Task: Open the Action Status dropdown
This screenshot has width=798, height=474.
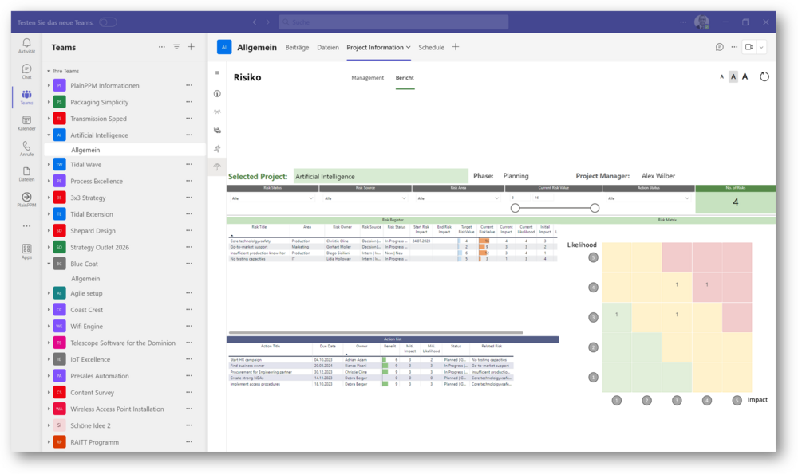Action: [x=648, y=198]
